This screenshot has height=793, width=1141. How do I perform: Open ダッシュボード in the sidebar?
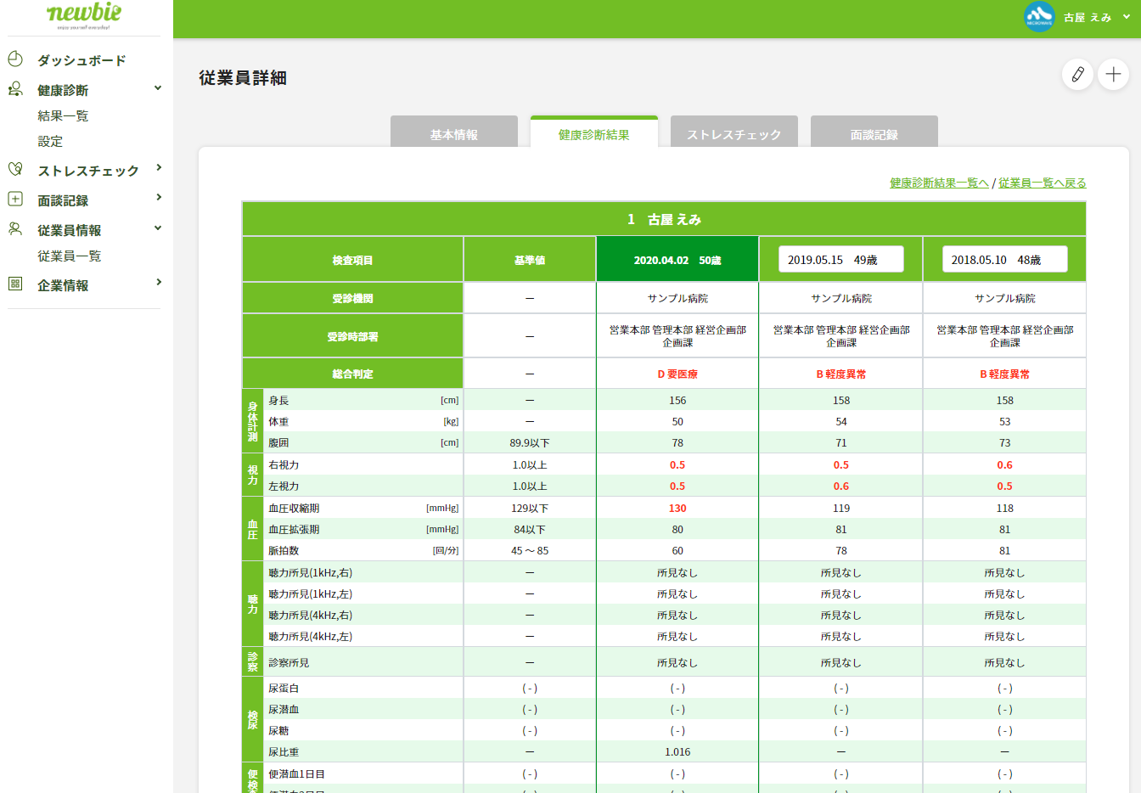[x=81, y=60]
